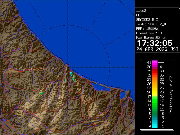This screenshot has height=135, width=180.
Task: Click the >41 legend label
Action: pos(148,62)
